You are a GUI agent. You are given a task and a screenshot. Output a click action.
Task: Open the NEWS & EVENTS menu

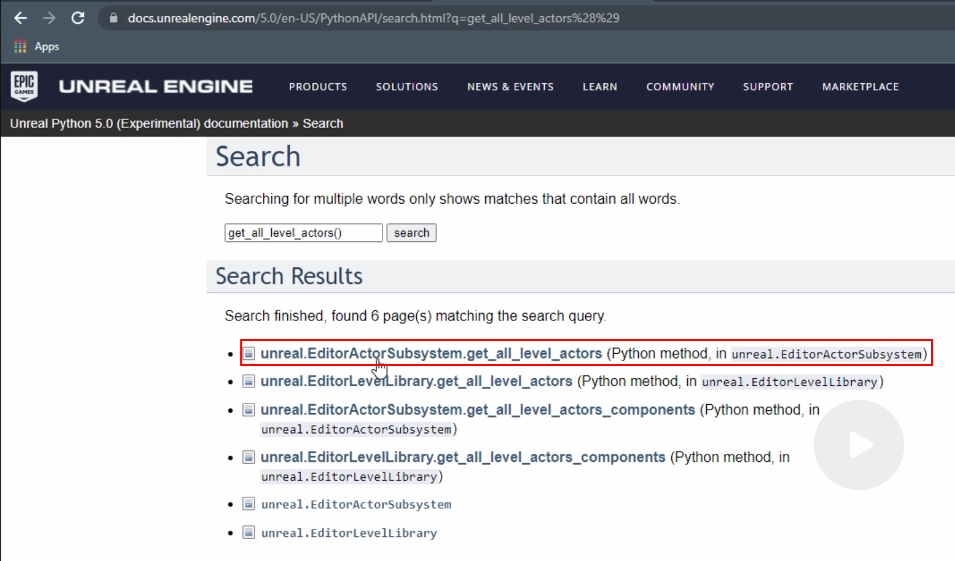pyautogui.click(x=511, y=86)
